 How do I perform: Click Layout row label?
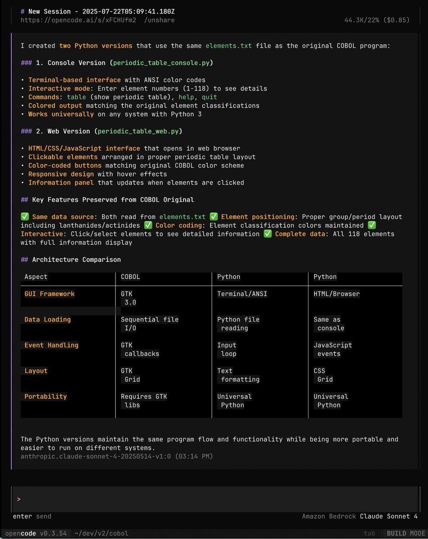[x=36, y=371]
